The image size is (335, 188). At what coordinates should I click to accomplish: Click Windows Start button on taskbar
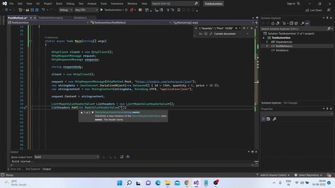coord(120,183)
